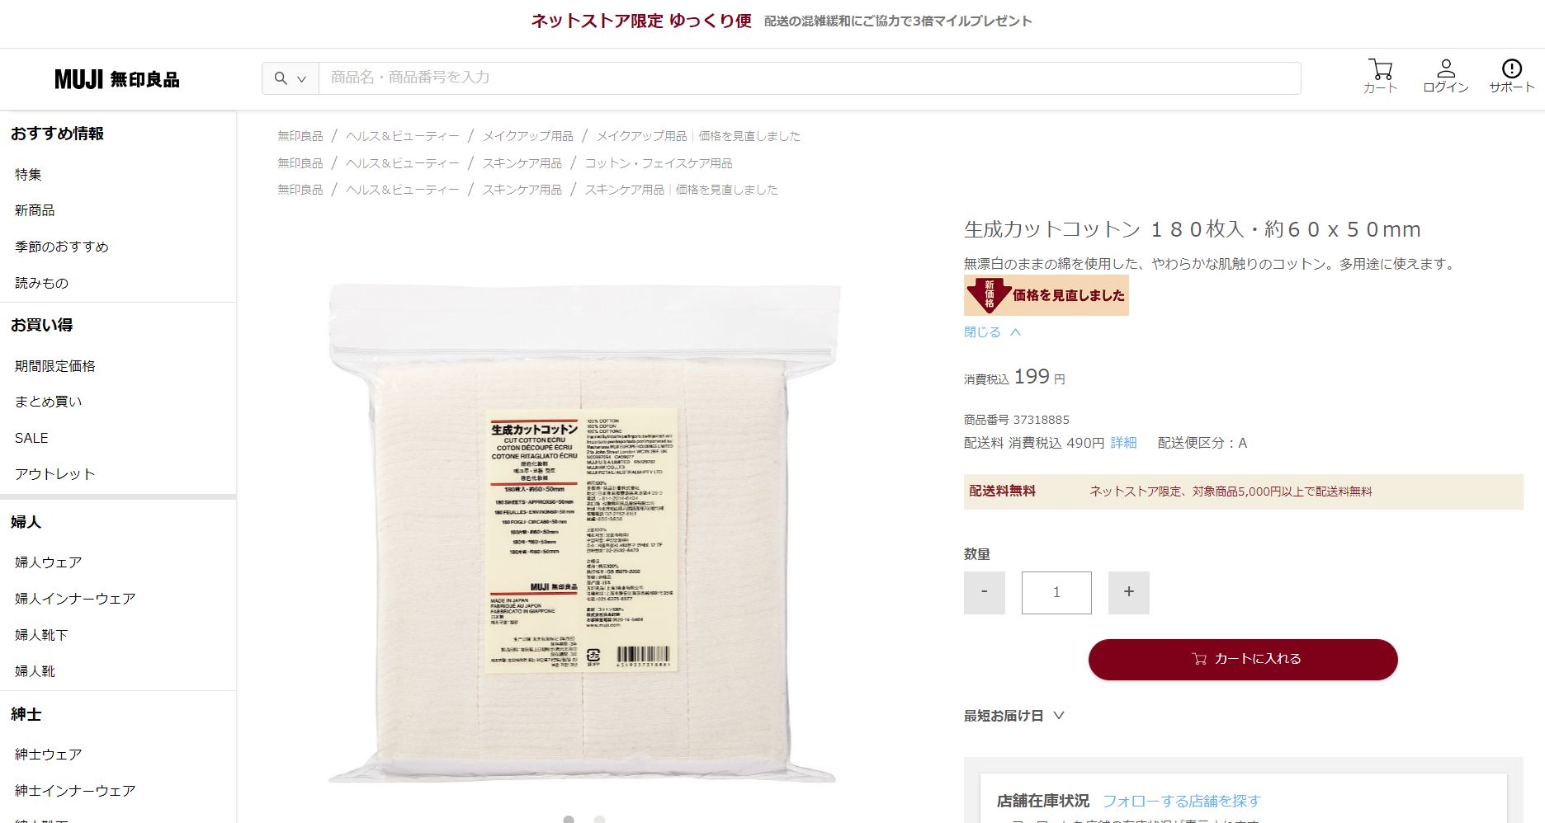Open the search category dropdown arrow
Image resolution: width=1545 pixels, height=823 pixels.
tap(301, 79)
